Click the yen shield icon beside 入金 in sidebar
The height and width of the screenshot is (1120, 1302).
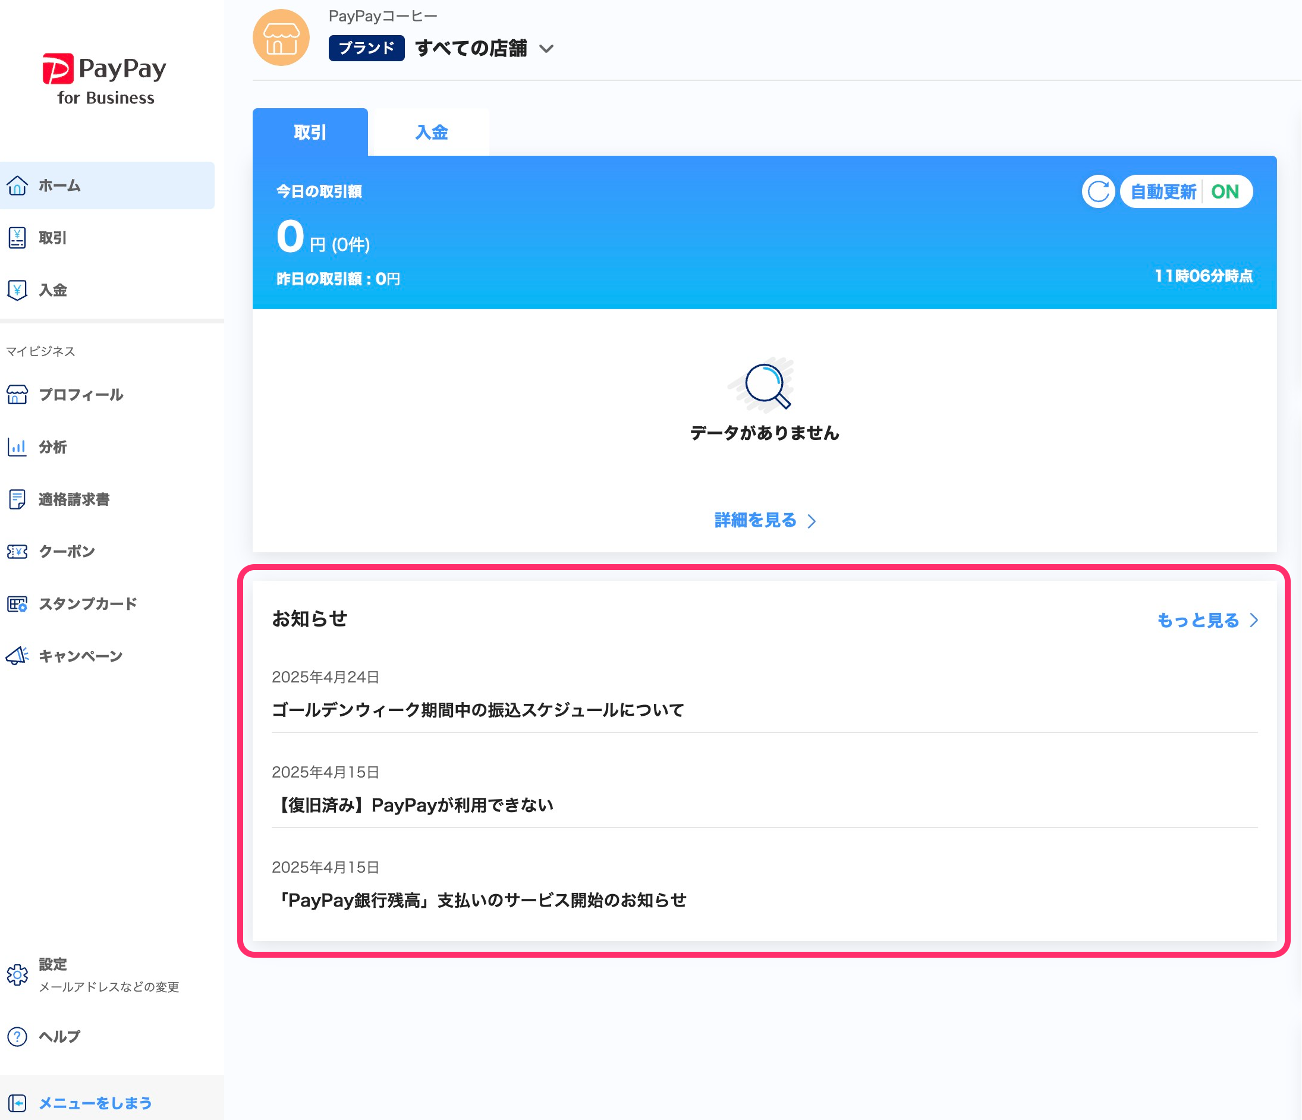[x=17, y=290]
